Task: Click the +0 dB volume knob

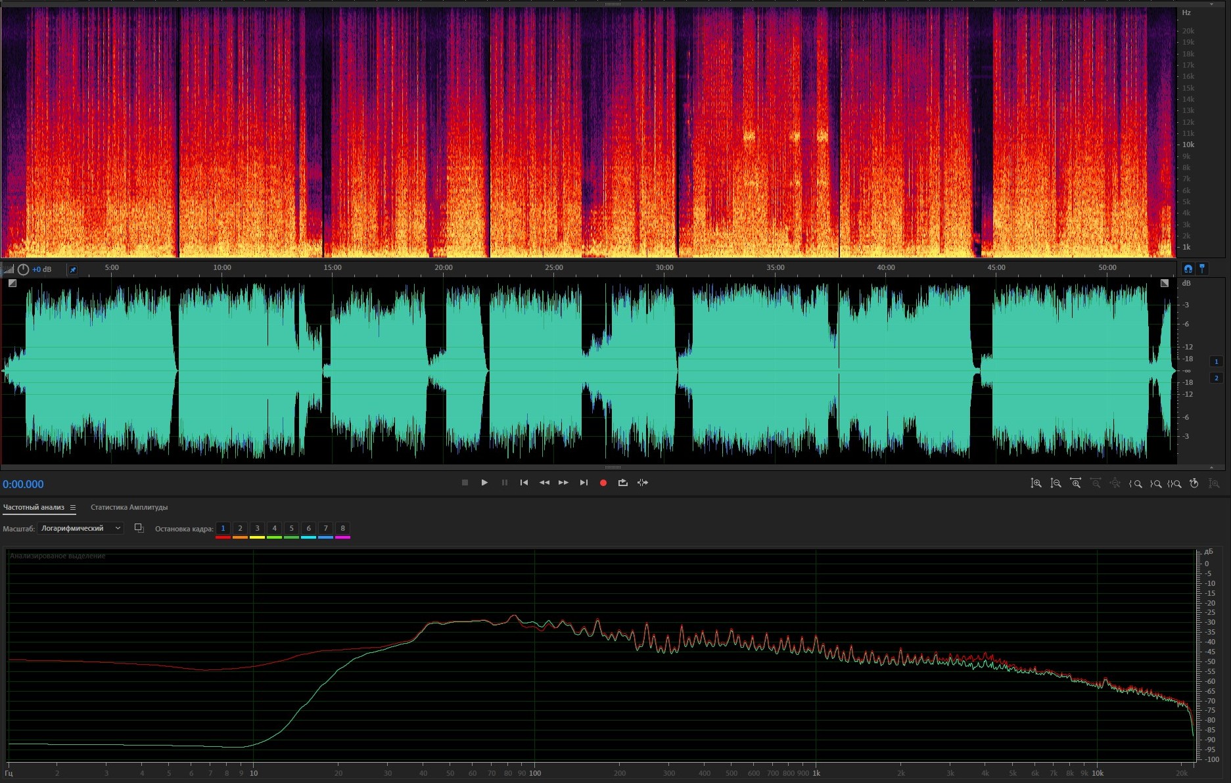Action: point(24,269)
